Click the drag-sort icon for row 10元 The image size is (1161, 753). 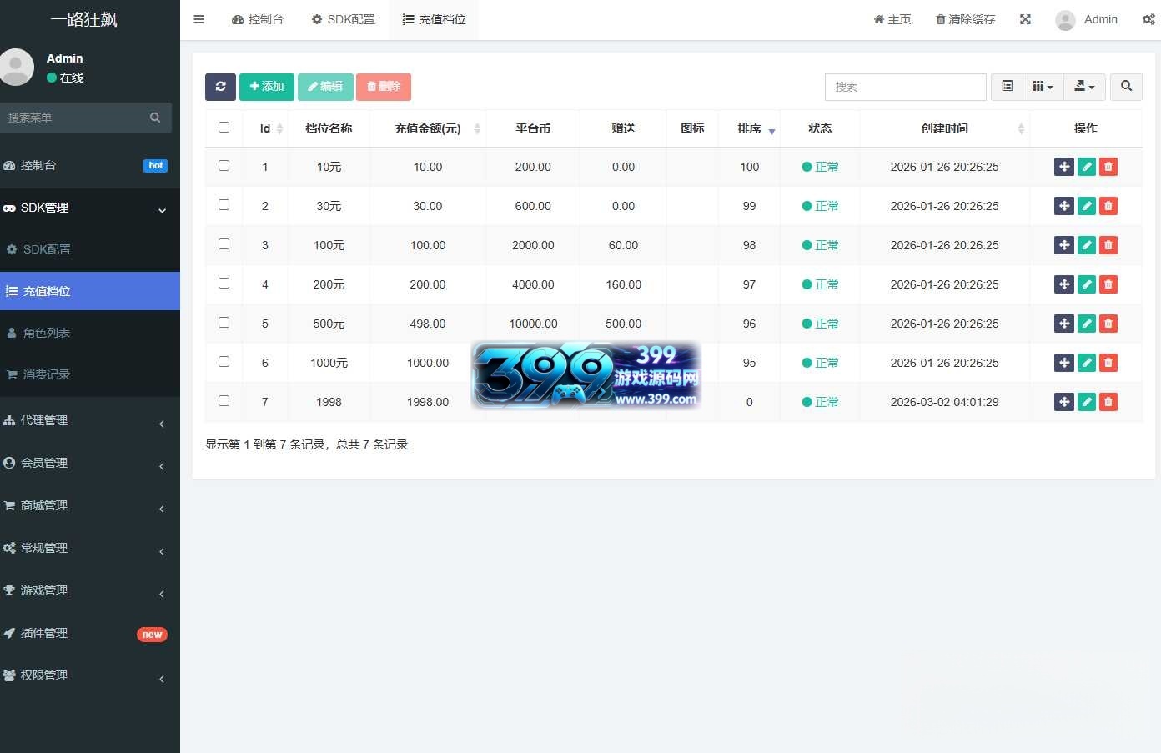(1064, 167)
